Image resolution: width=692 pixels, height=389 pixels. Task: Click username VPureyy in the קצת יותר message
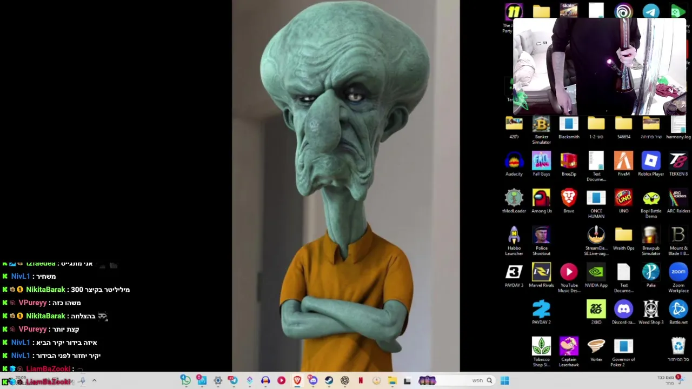coord(32,329)
